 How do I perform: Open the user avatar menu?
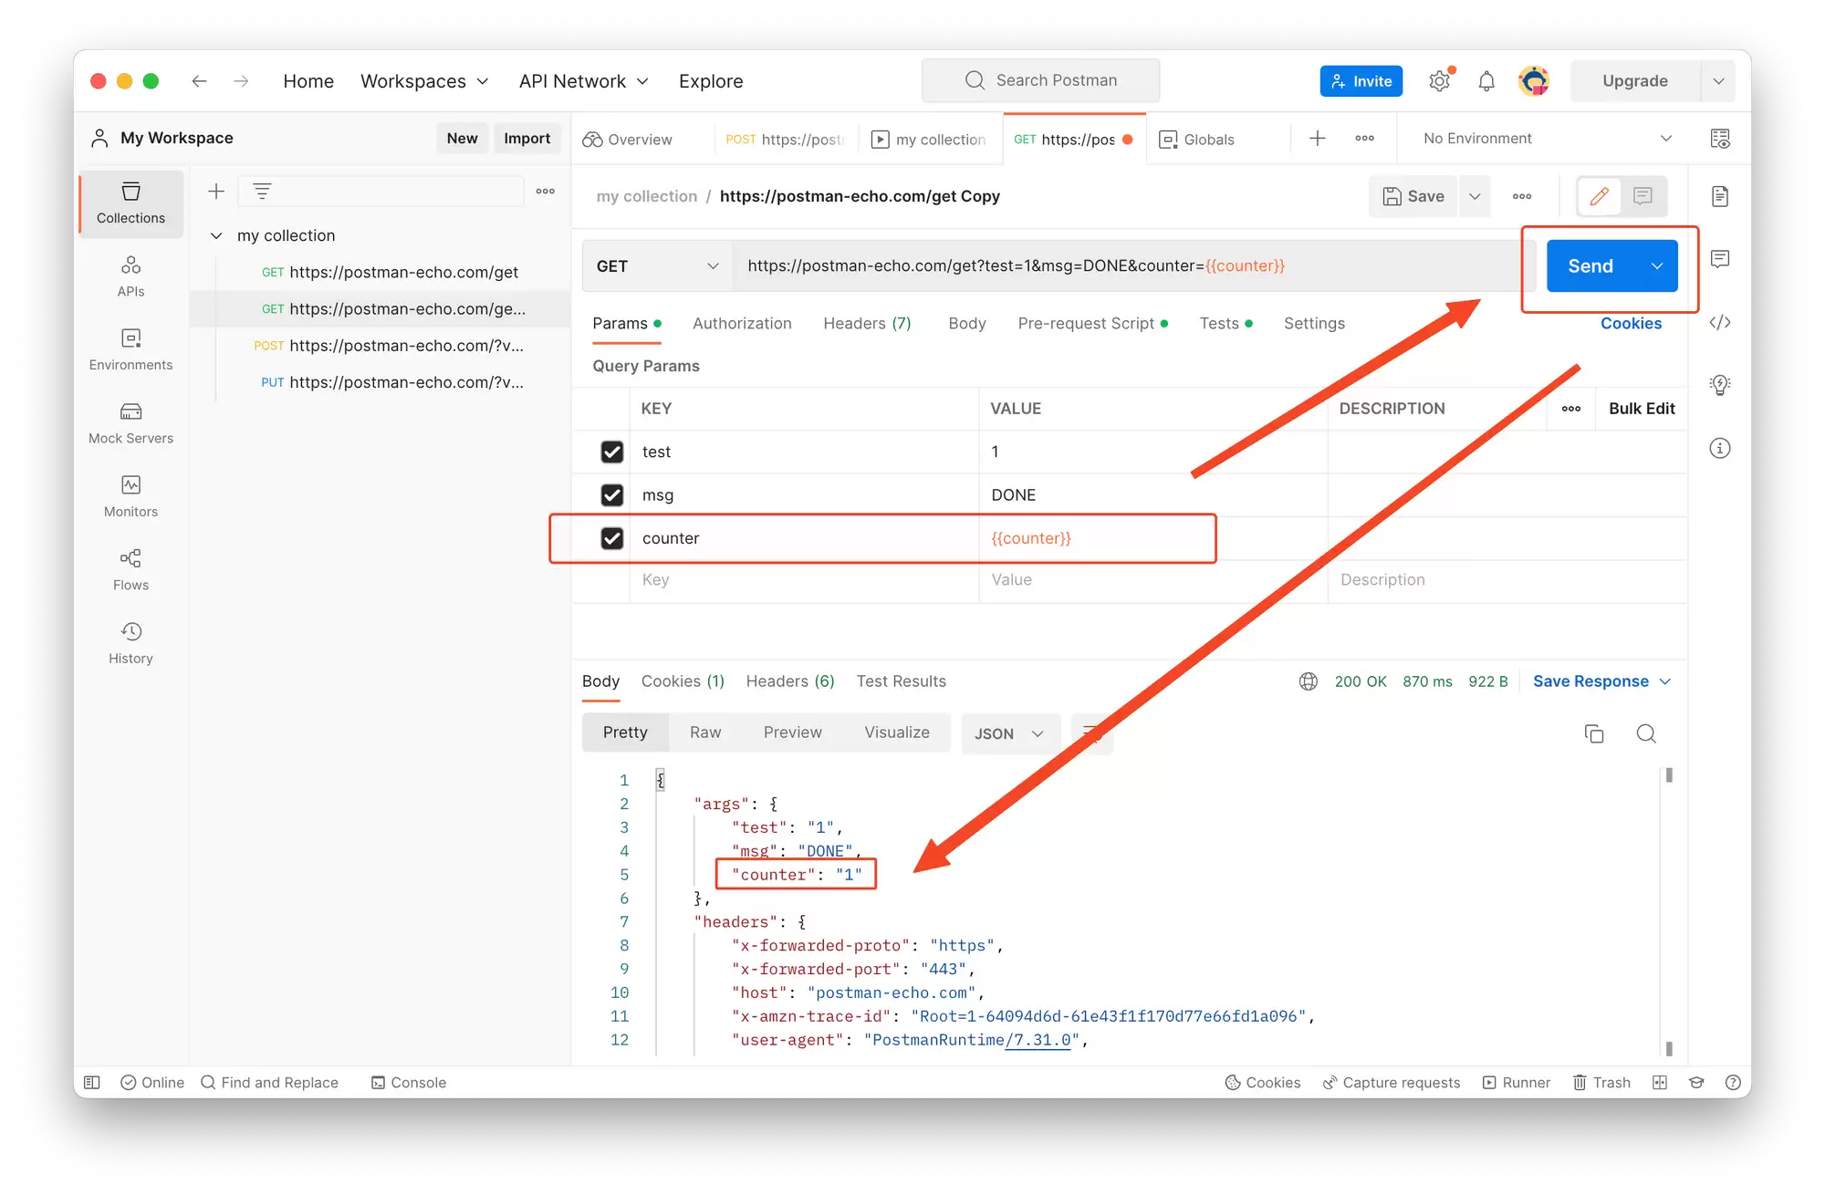tap(1534, 81)
